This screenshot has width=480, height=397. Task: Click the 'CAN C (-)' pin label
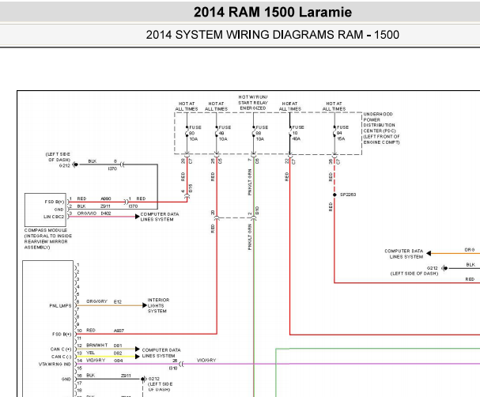(x=61, y=357)
